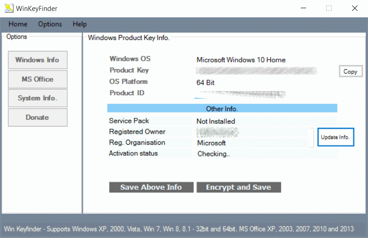This screenshot has width=368, height=238.
Task: Open the Home menu
Action: point(18,24)
